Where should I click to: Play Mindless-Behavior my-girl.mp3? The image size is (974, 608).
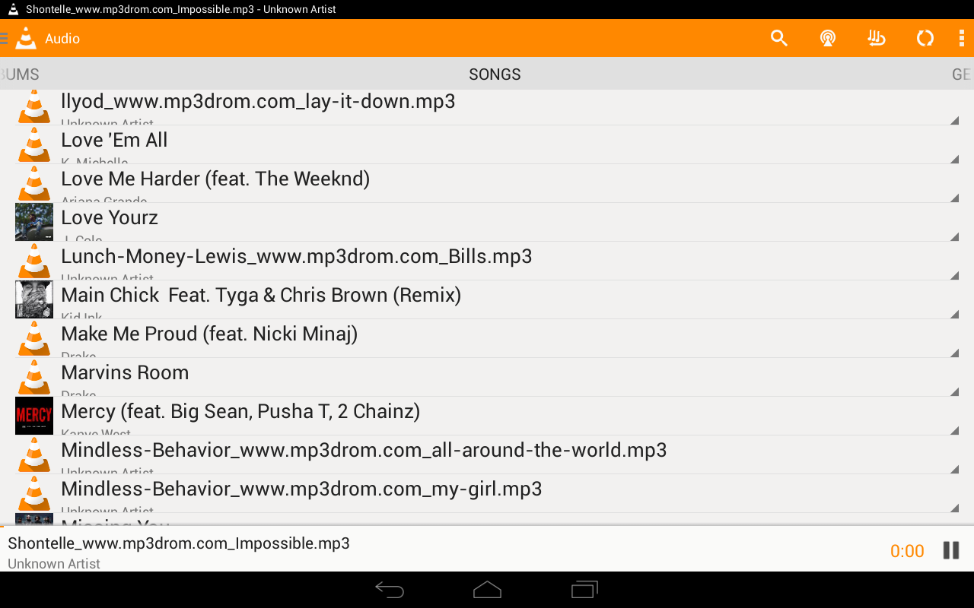pyautogui.click(x=487, y=493)
